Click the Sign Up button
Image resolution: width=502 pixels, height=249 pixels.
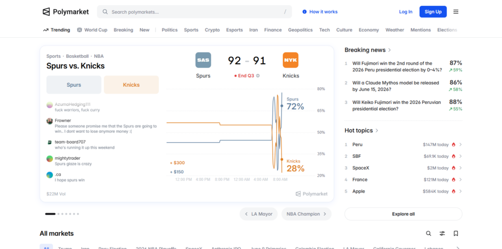[433, 12]
